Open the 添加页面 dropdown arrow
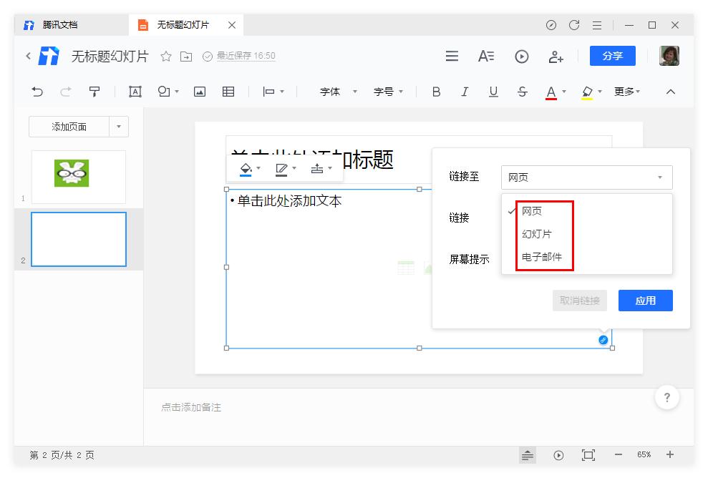Image resolution: width=708 pixels, height=478 pixels. 120,127
